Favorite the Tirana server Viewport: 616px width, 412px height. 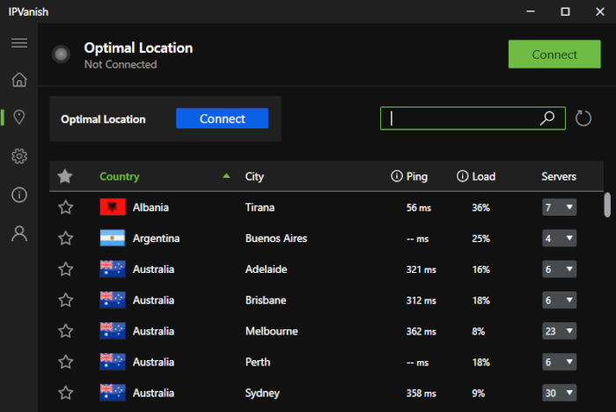(x=66, y=207)
